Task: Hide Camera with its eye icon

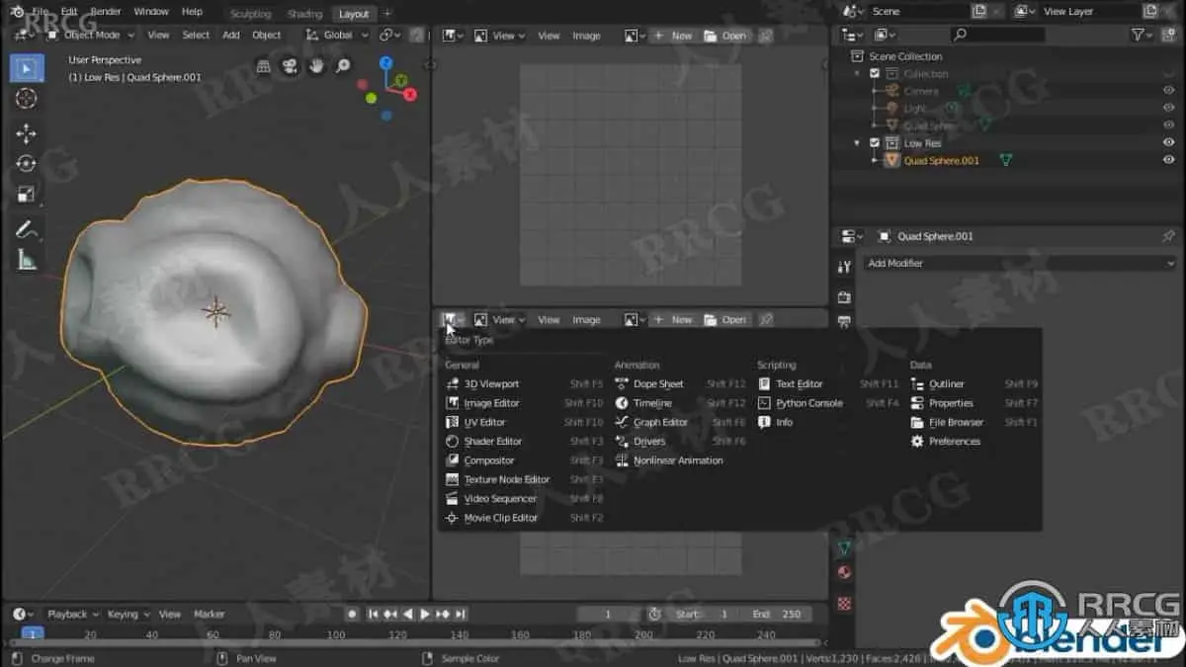Action: tap(1168, 91)
